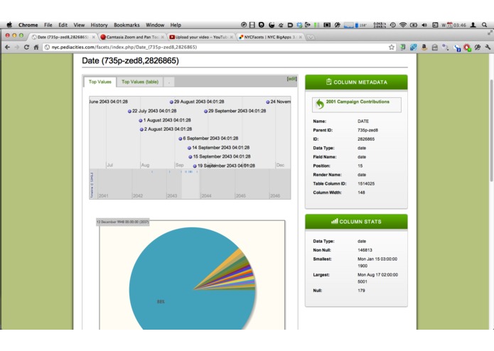This screenshot has height=351, width=494.
Task: Open the Edit menu
Action: point(63,25)
